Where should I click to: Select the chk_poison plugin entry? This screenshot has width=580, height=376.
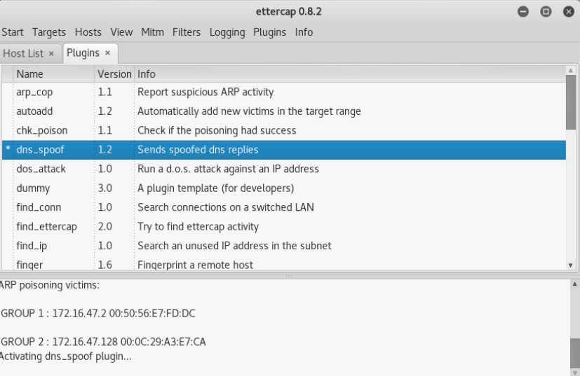click(x=41, y=130)
